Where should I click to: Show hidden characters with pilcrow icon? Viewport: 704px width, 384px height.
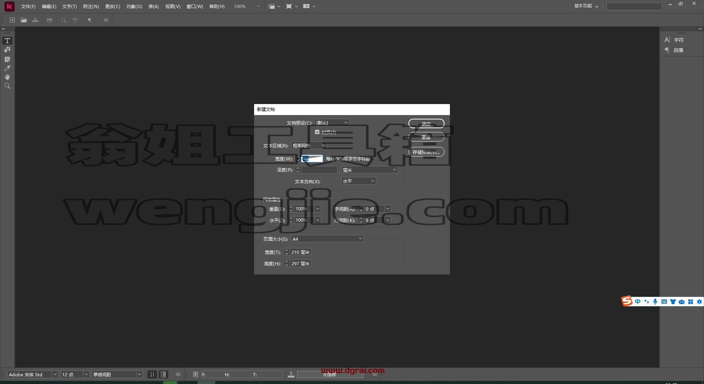89,20
